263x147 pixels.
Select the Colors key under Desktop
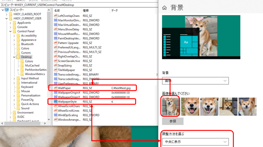(29, 61)
